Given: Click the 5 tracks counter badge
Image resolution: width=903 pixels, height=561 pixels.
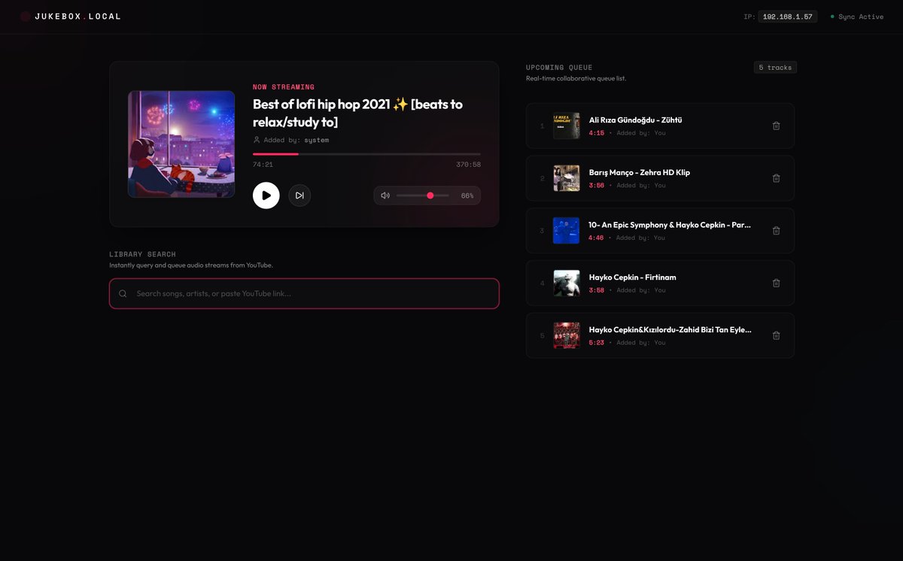Looking at the screenshot, I should [x=775, y=68].
